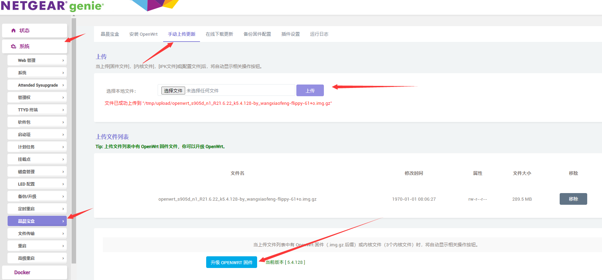Click the 升级 OPENWRT 固件 button

232,262
